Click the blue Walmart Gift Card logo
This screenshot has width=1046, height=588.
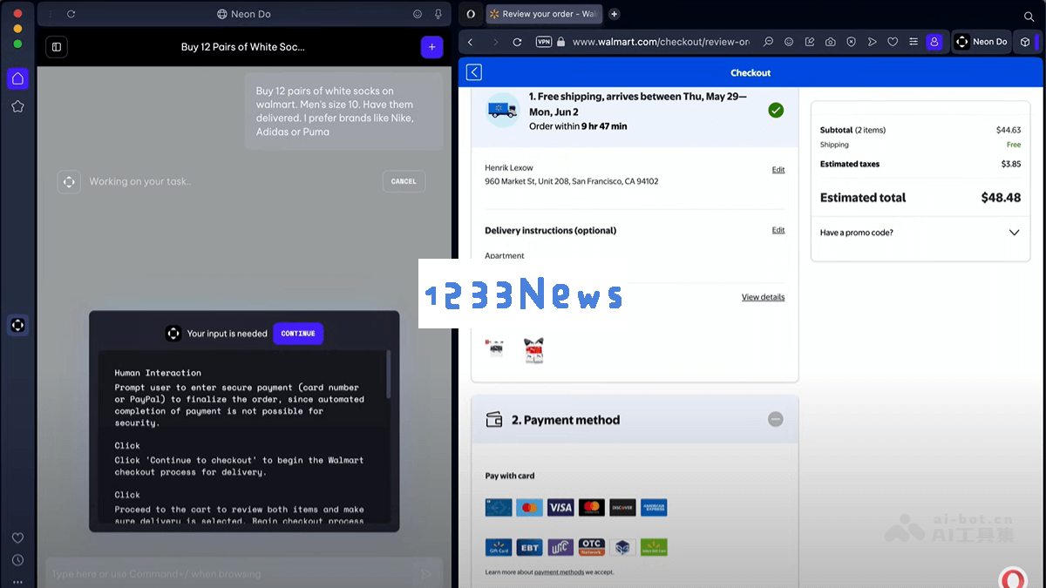pyautogui.click(x=499, y=547)
